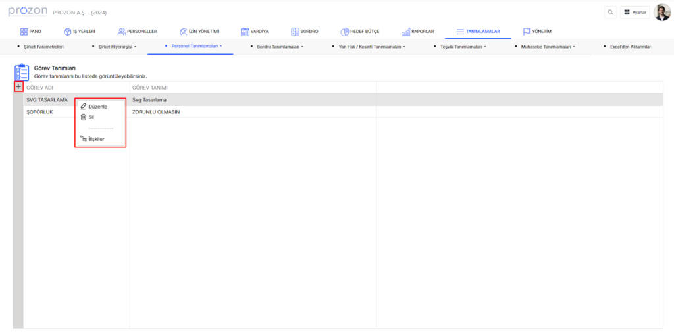Switch to the Personeller tab

point(137,31)
